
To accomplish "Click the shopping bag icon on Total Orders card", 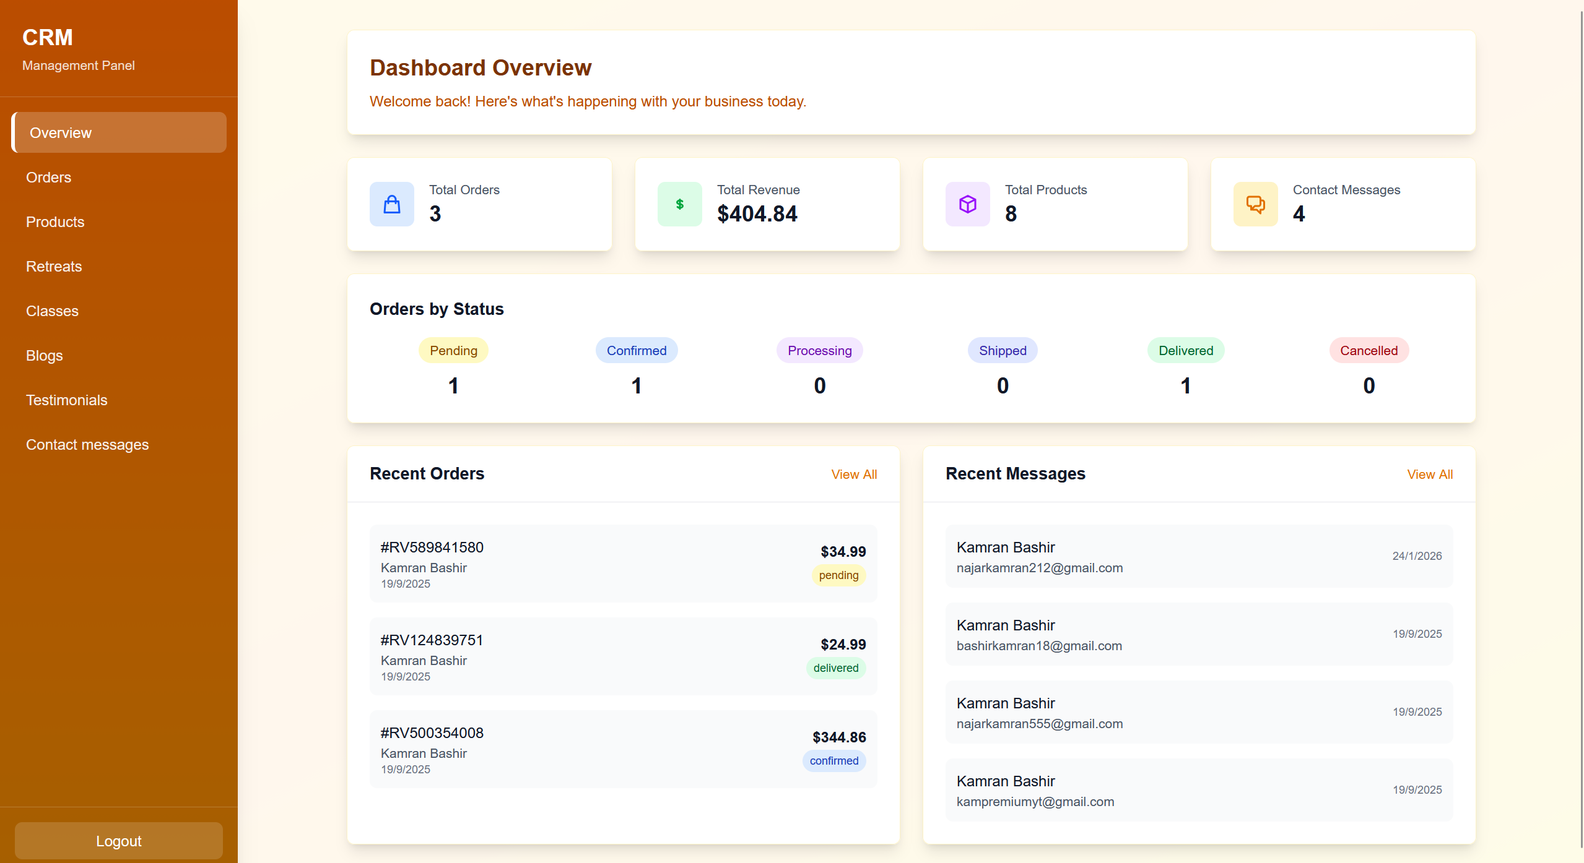I will [391, 204].
